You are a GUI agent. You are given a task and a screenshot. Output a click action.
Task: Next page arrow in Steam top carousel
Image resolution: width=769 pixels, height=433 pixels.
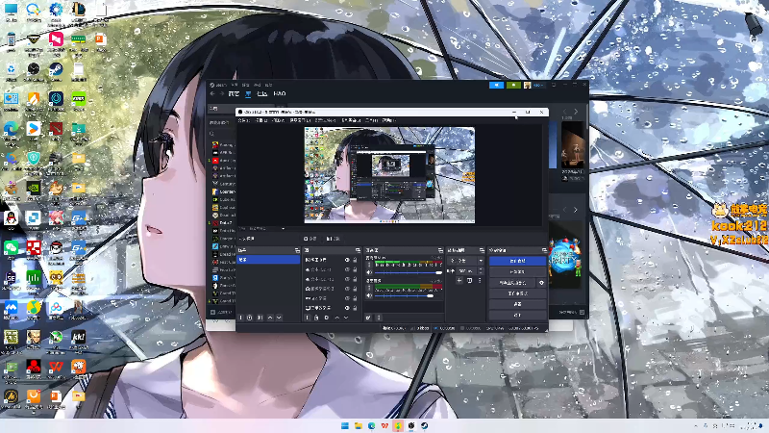[x=576, y=112]
